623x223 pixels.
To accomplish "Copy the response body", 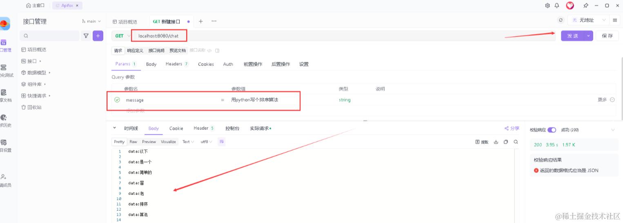I will click(x=506, y=142).
